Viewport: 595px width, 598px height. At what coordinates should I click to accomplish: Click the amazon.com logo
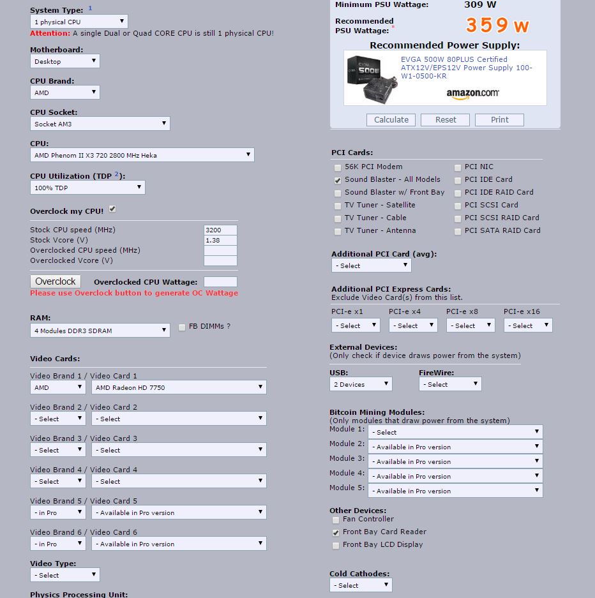tap(472, 93)
